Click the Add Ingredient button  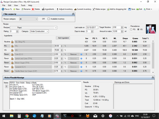pyautogui.click(x=63, y=38)
